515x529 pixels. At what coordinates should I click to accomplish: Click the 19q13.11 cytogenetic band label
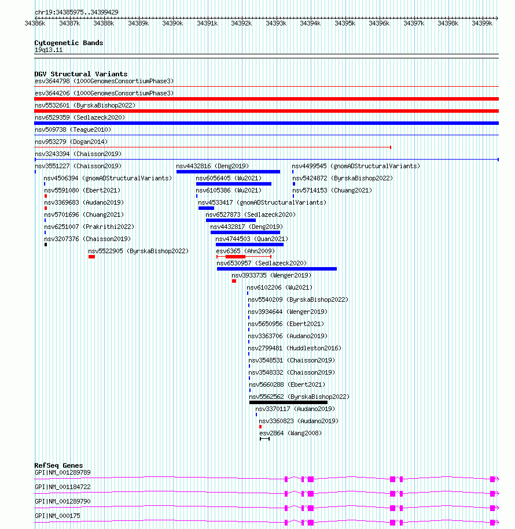point(49,50)
